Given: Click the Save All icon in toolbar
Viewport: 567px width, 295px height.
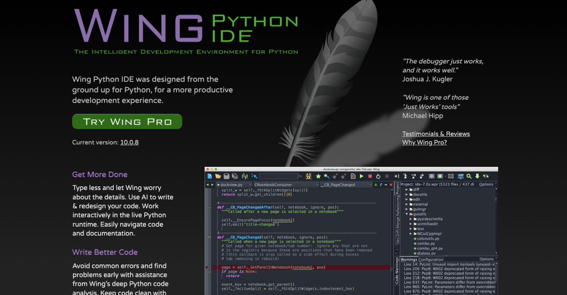Looking at the screenshot, I should (235, 176).
